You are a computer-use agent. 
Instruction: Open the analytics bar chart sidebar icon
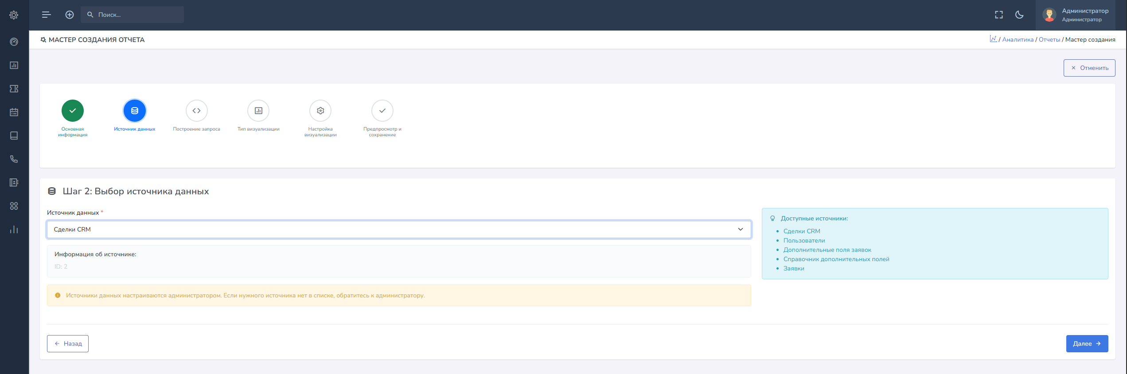14,230
